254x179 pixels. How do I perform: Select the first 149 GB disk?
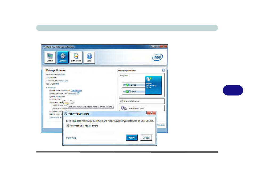[133, 85]
